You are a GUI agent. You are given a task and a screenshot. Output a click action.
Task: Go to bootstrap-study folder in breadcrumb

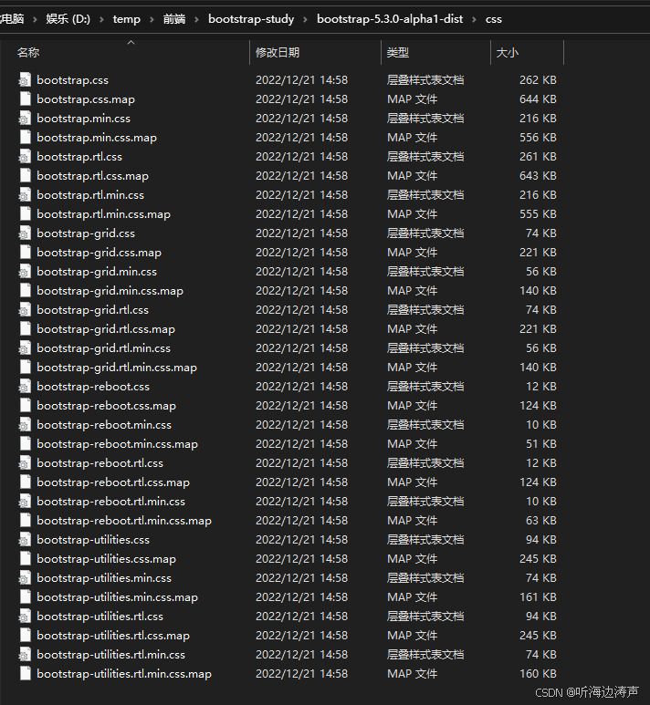click(251, 19)
